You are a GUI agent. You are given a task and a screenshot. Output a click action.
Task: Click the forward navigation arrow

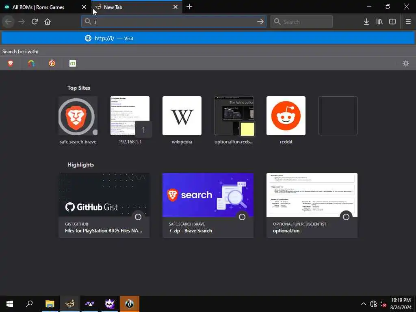[x=22, y=22]
